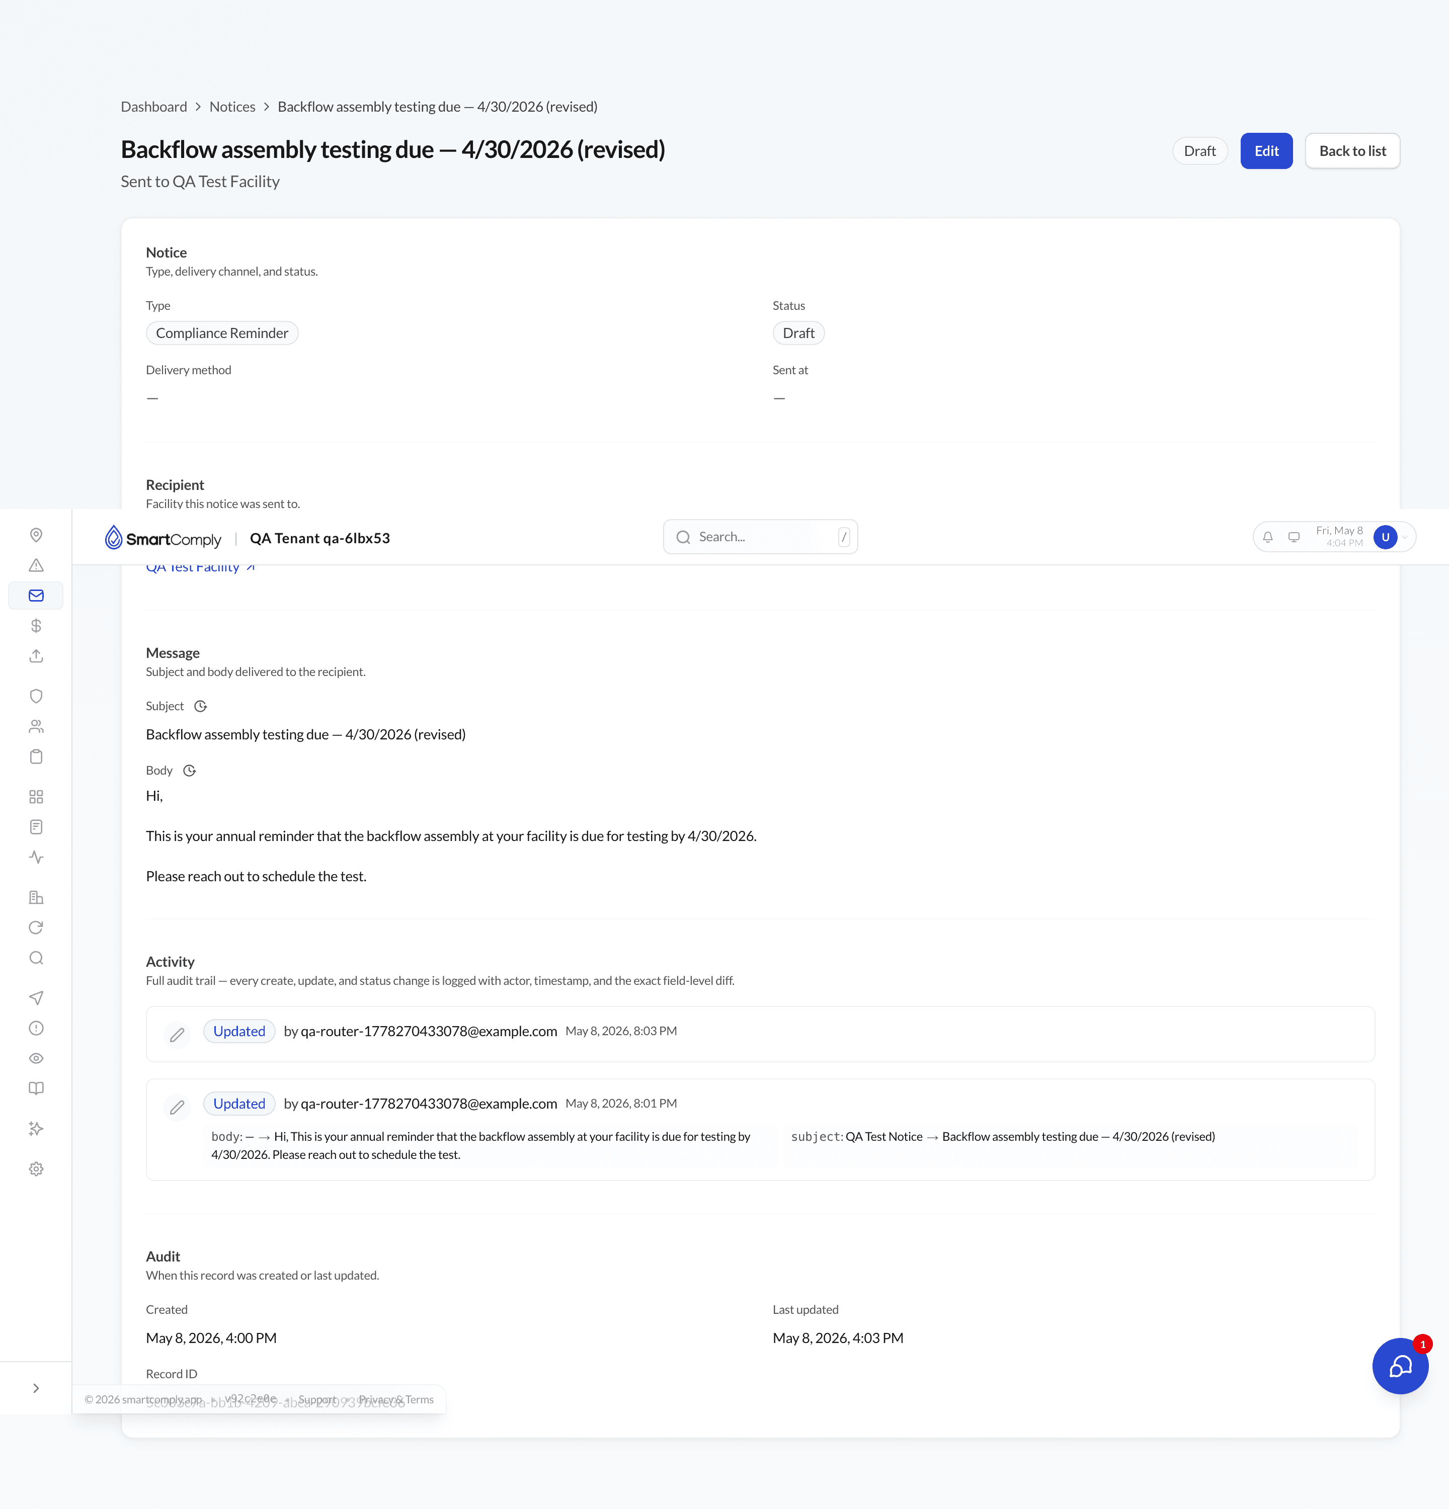Click the Draft badge near Edit
Image resolution: width=1449 pixels, height=1509 pixels.
pos(1199,151)
